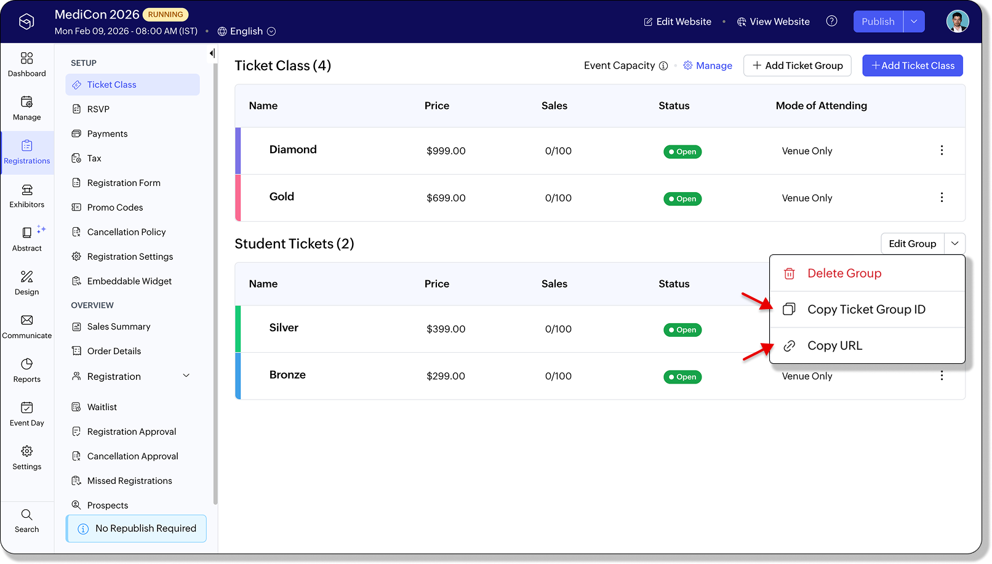Click the Diamond ticket name
The height and width of the screenshot is (564, 992).
click(293, 150)
